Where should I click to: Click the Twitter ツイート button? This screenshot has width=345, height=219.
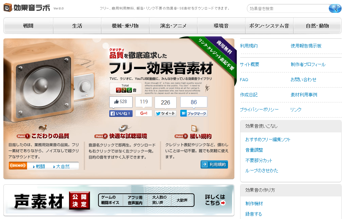tap(165, 113)
